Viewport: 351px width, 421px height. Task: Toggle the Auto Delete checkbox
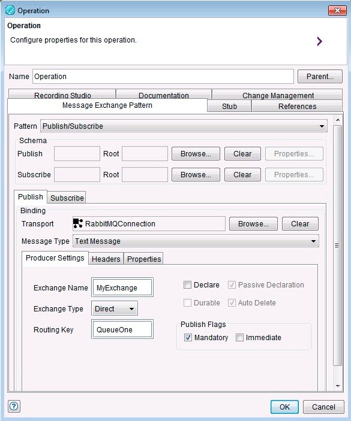coord(232,303)
